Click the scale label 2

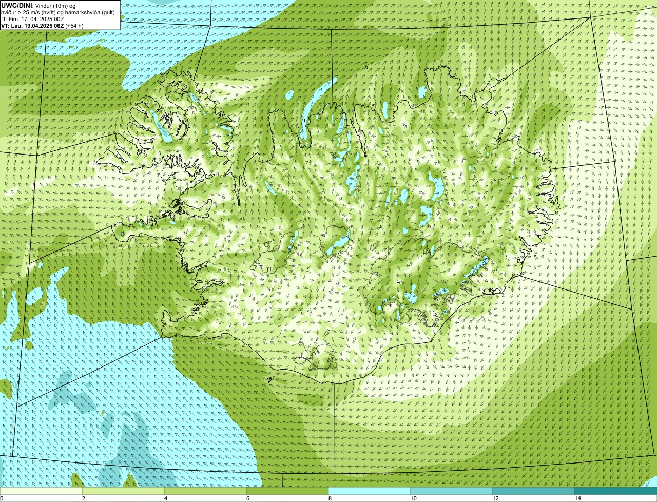(x=83, y=498)
